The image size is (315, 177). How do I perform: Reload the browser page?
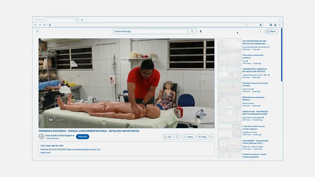44,25
